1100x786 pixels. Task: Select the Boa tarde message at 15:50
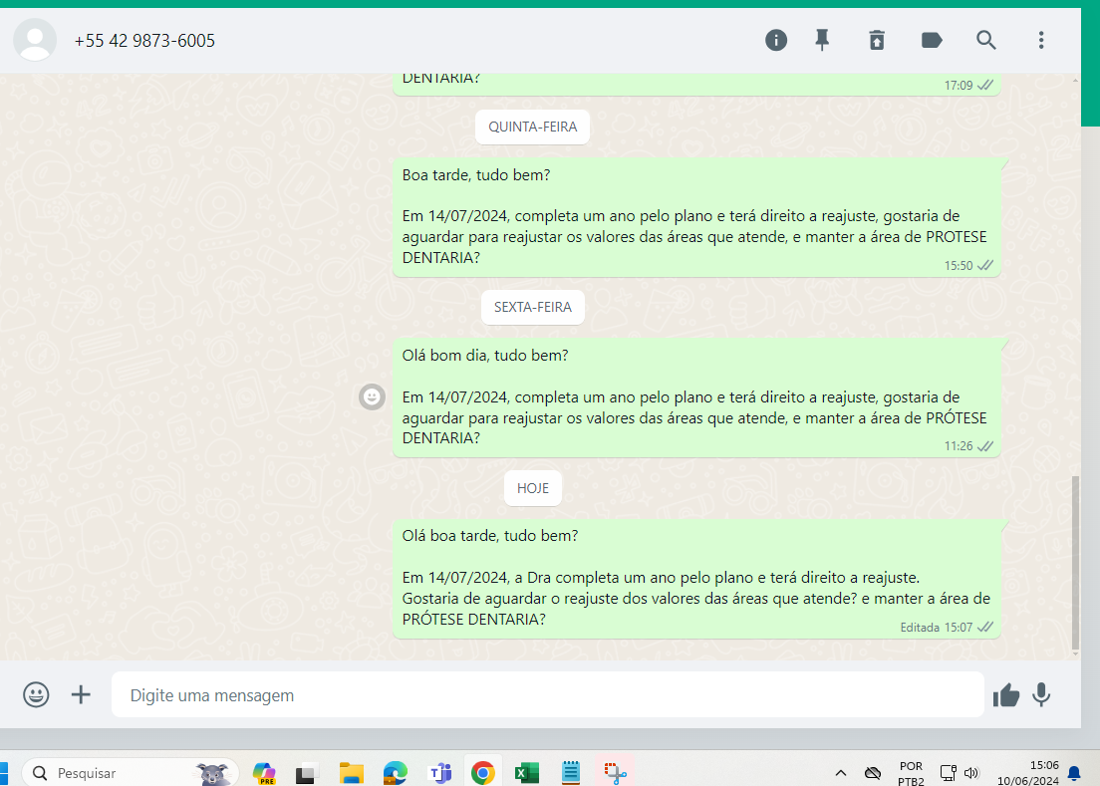(x=696, y=217)
